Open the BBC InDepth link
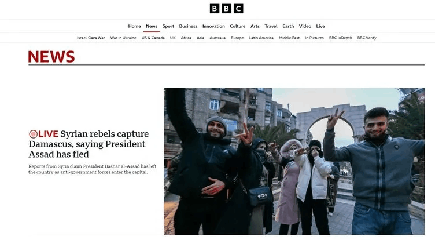Image resolution: width=435 pixels, height=240 pixels. (340, 38)
